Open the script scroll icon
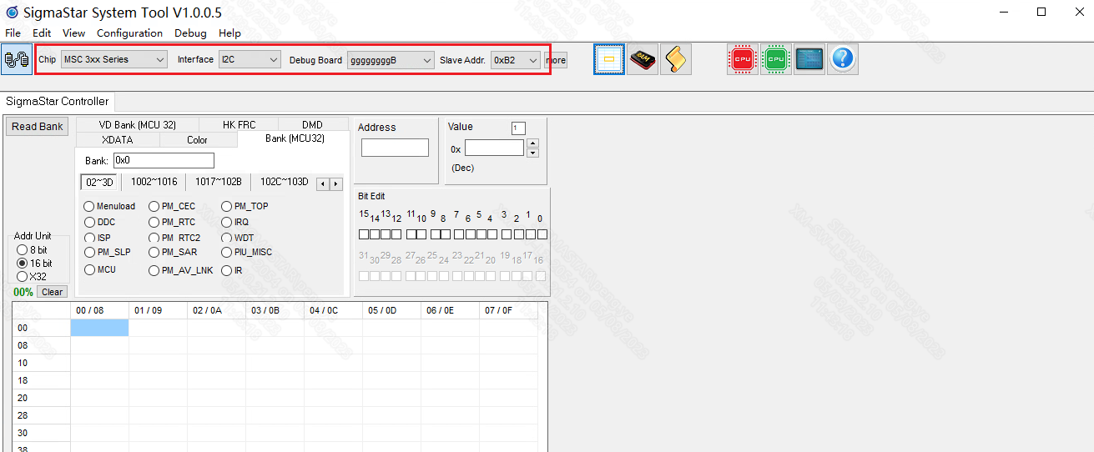The width and height of the screenshot is (1094, 452). pyautogui.click(x=676, y=59)
